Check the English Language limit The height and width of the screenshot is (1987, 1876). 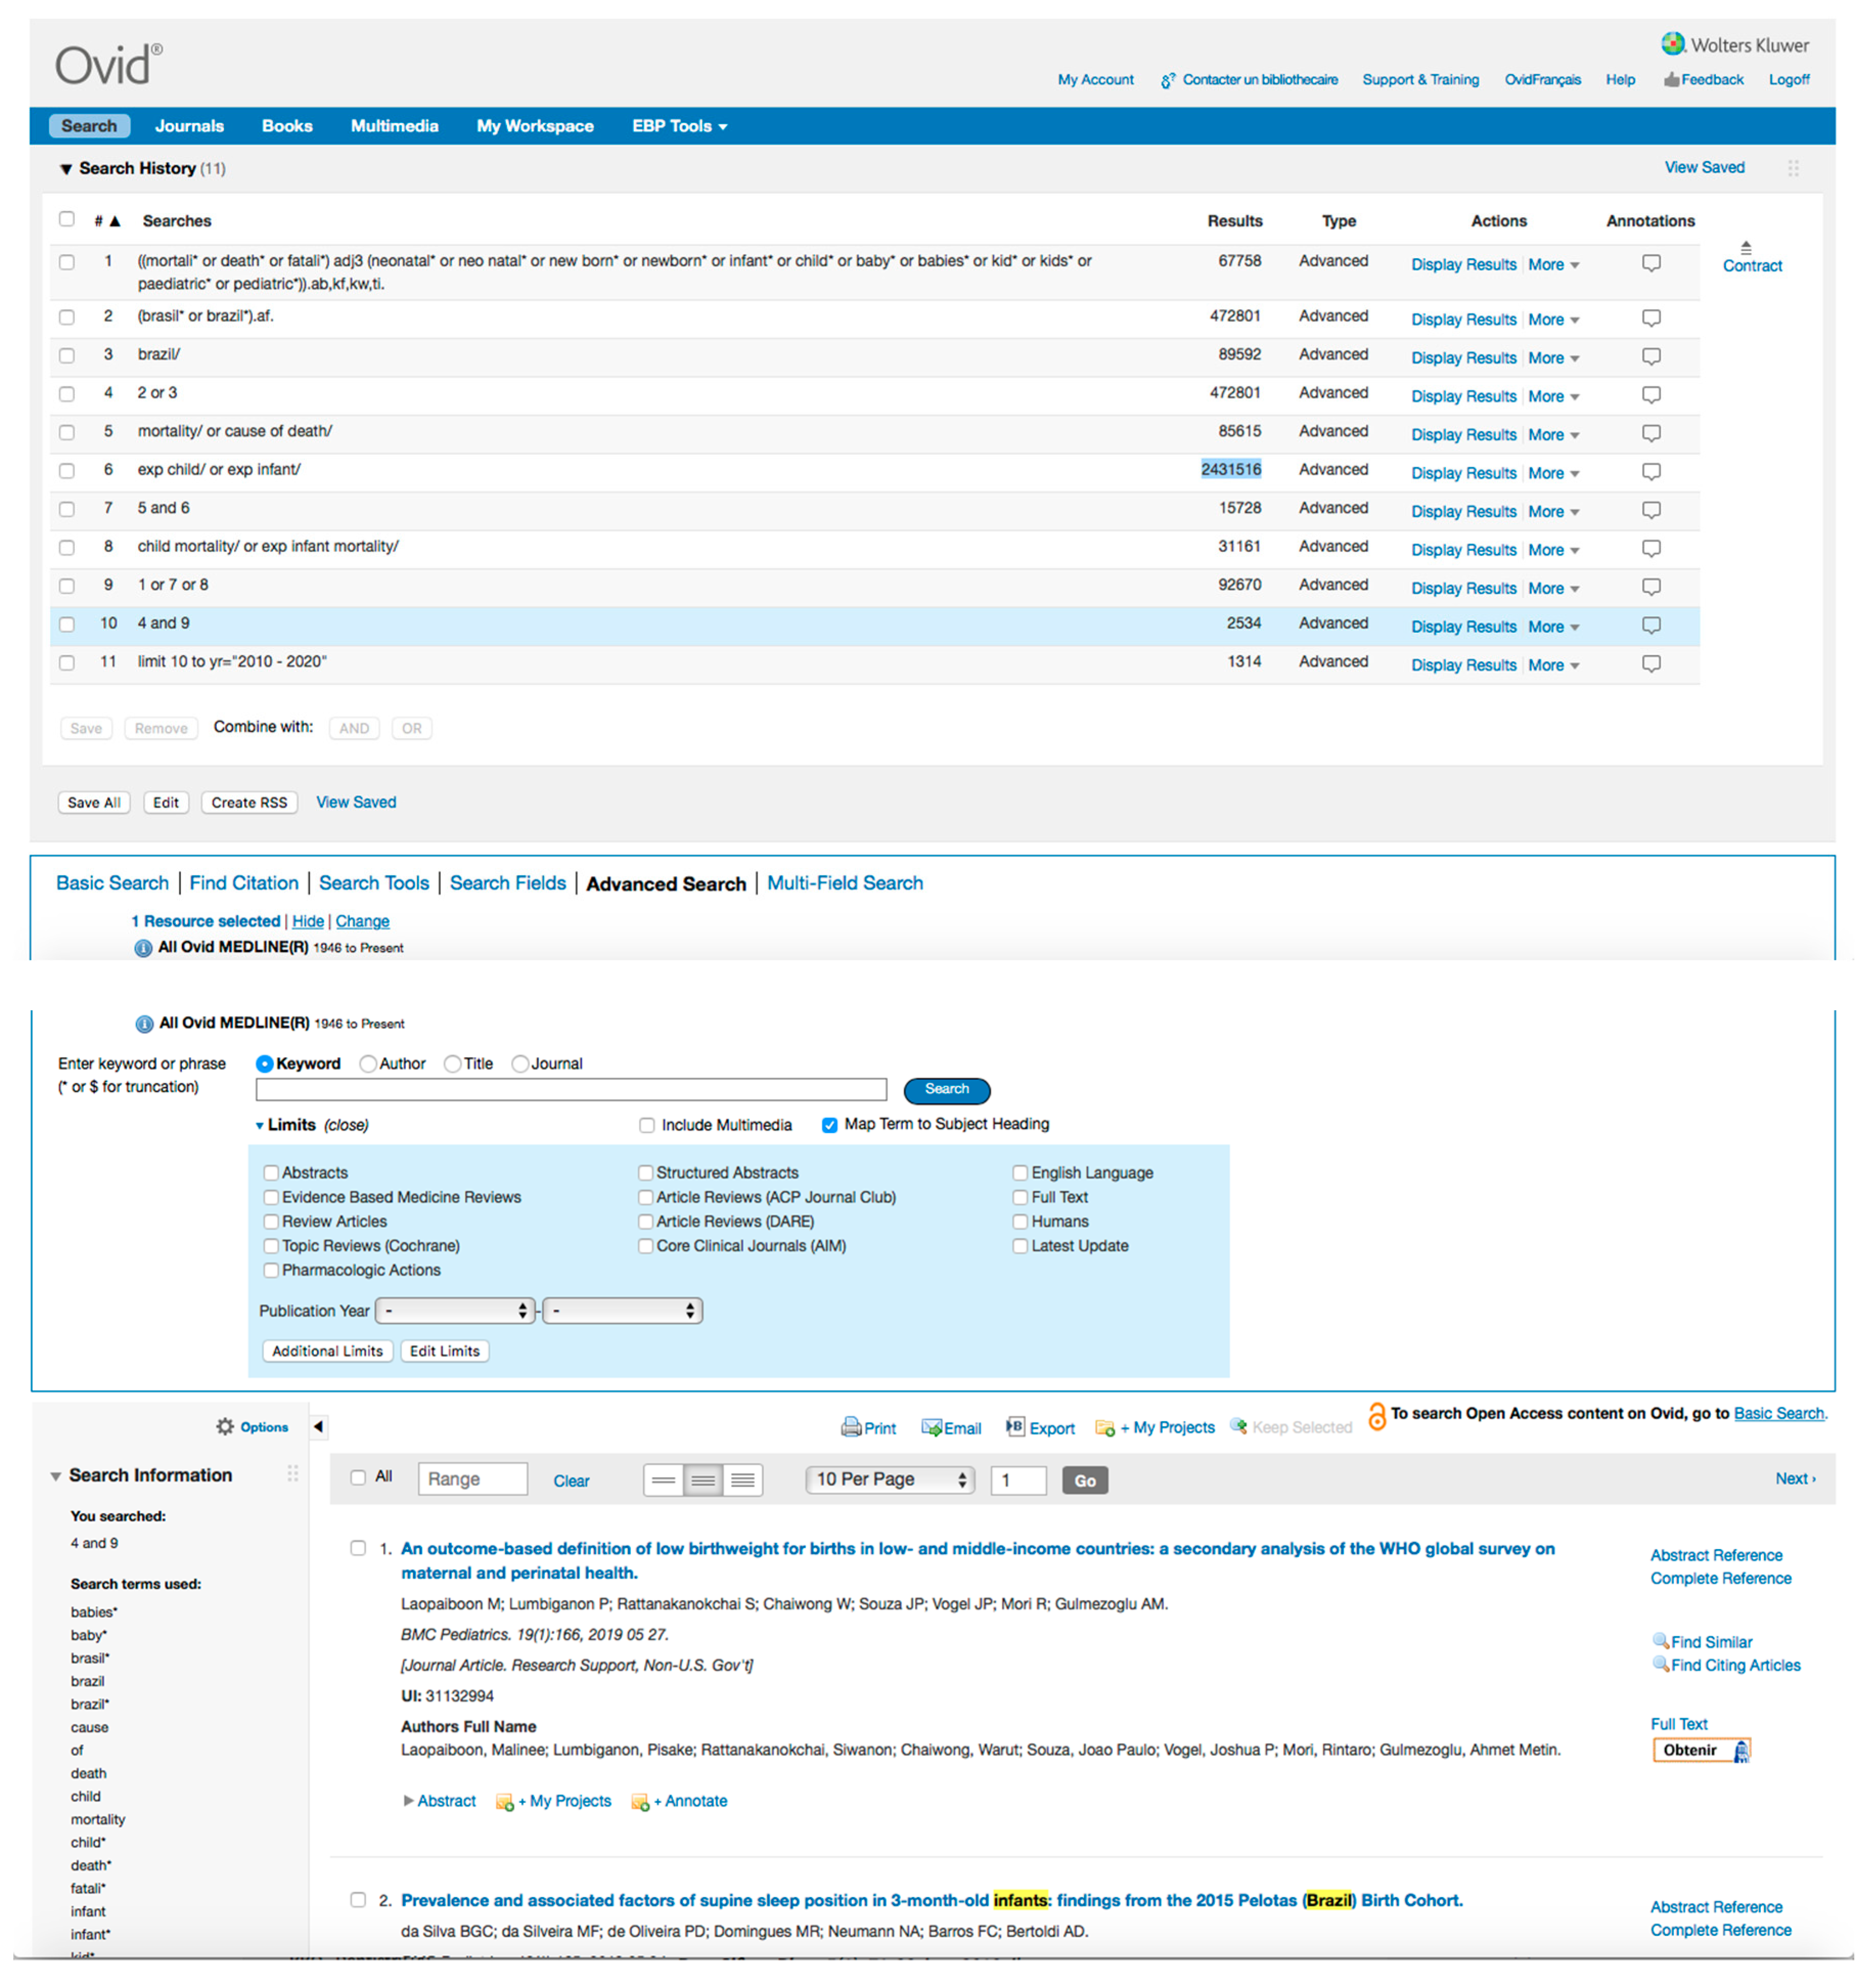[1020, 1173]
